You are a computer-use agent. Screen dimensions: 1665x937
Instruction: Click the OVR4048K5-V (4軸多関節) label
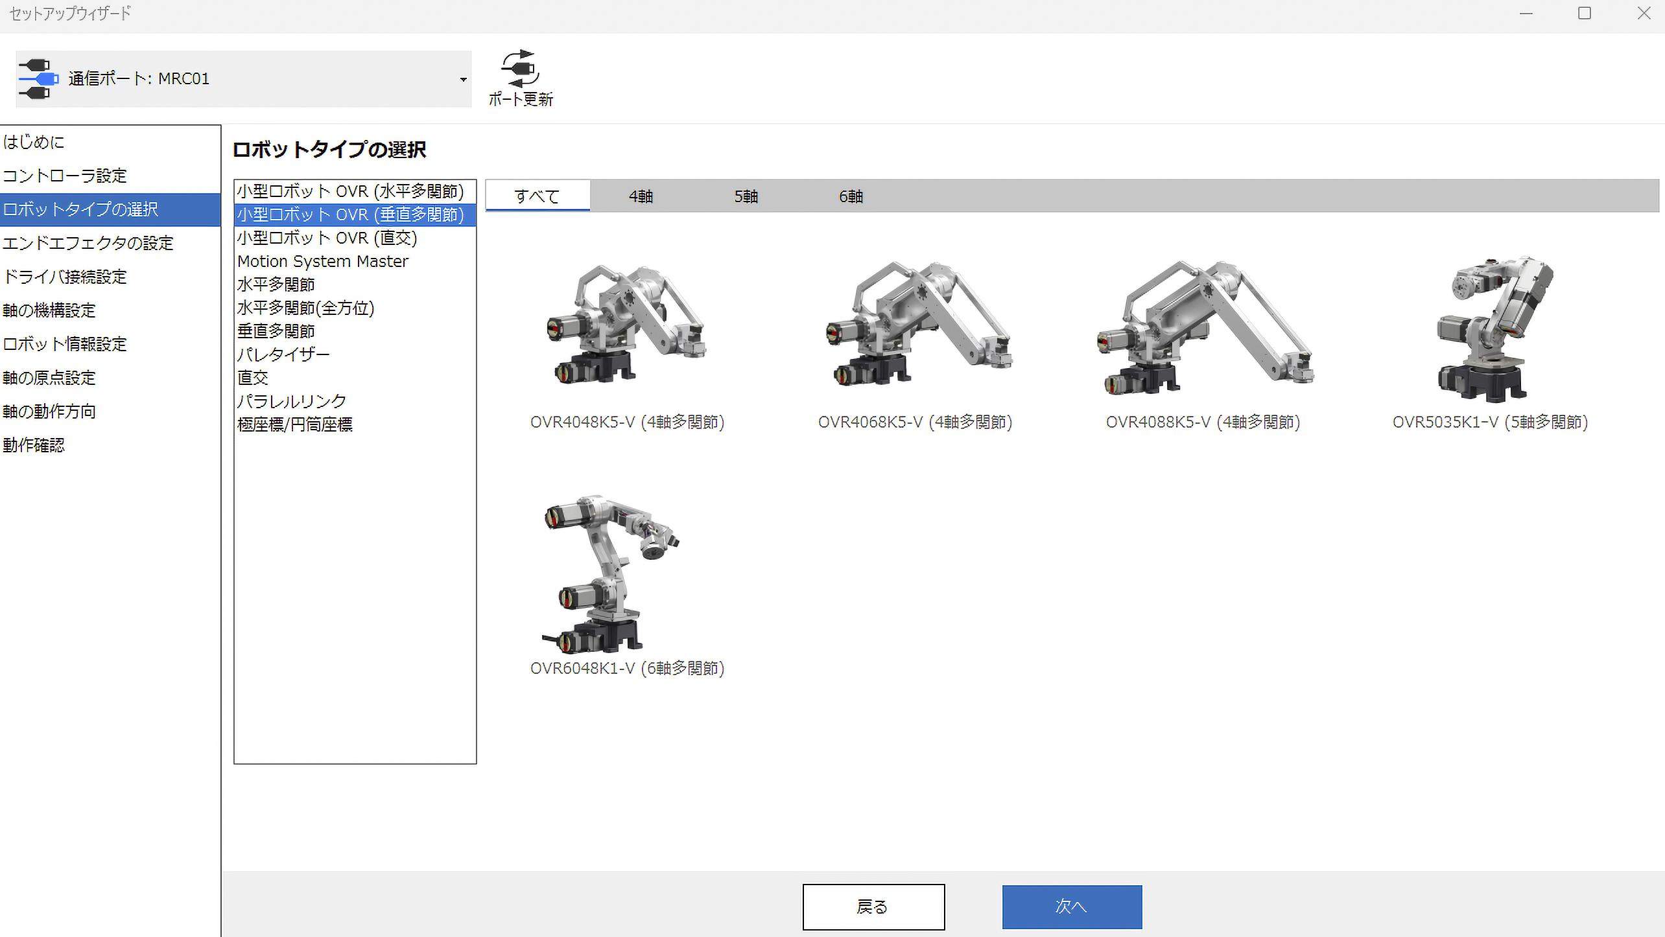coord(627,422)
